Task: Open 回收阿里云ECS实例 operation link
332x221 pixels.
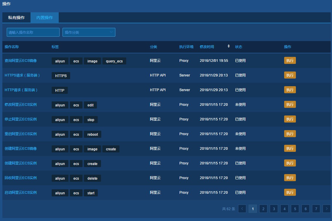Action: (21, 178)
